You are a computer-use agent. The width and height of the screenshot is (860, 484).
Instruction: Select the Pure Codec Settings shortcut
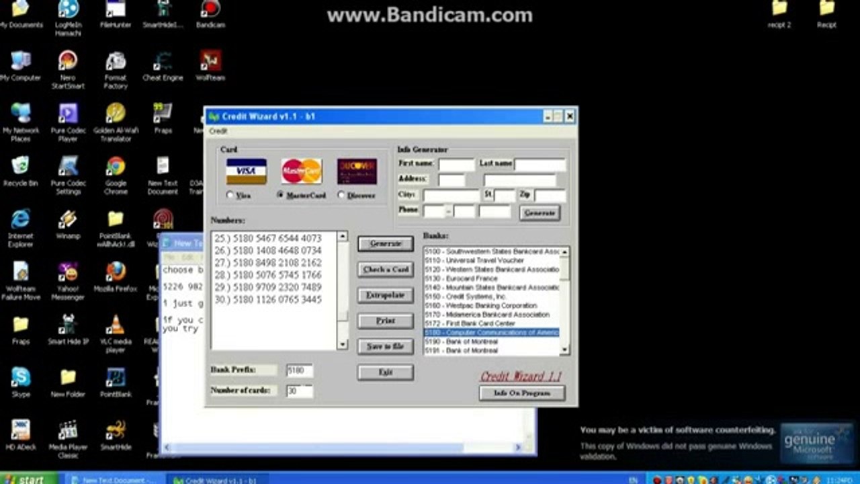click(68, 175)
